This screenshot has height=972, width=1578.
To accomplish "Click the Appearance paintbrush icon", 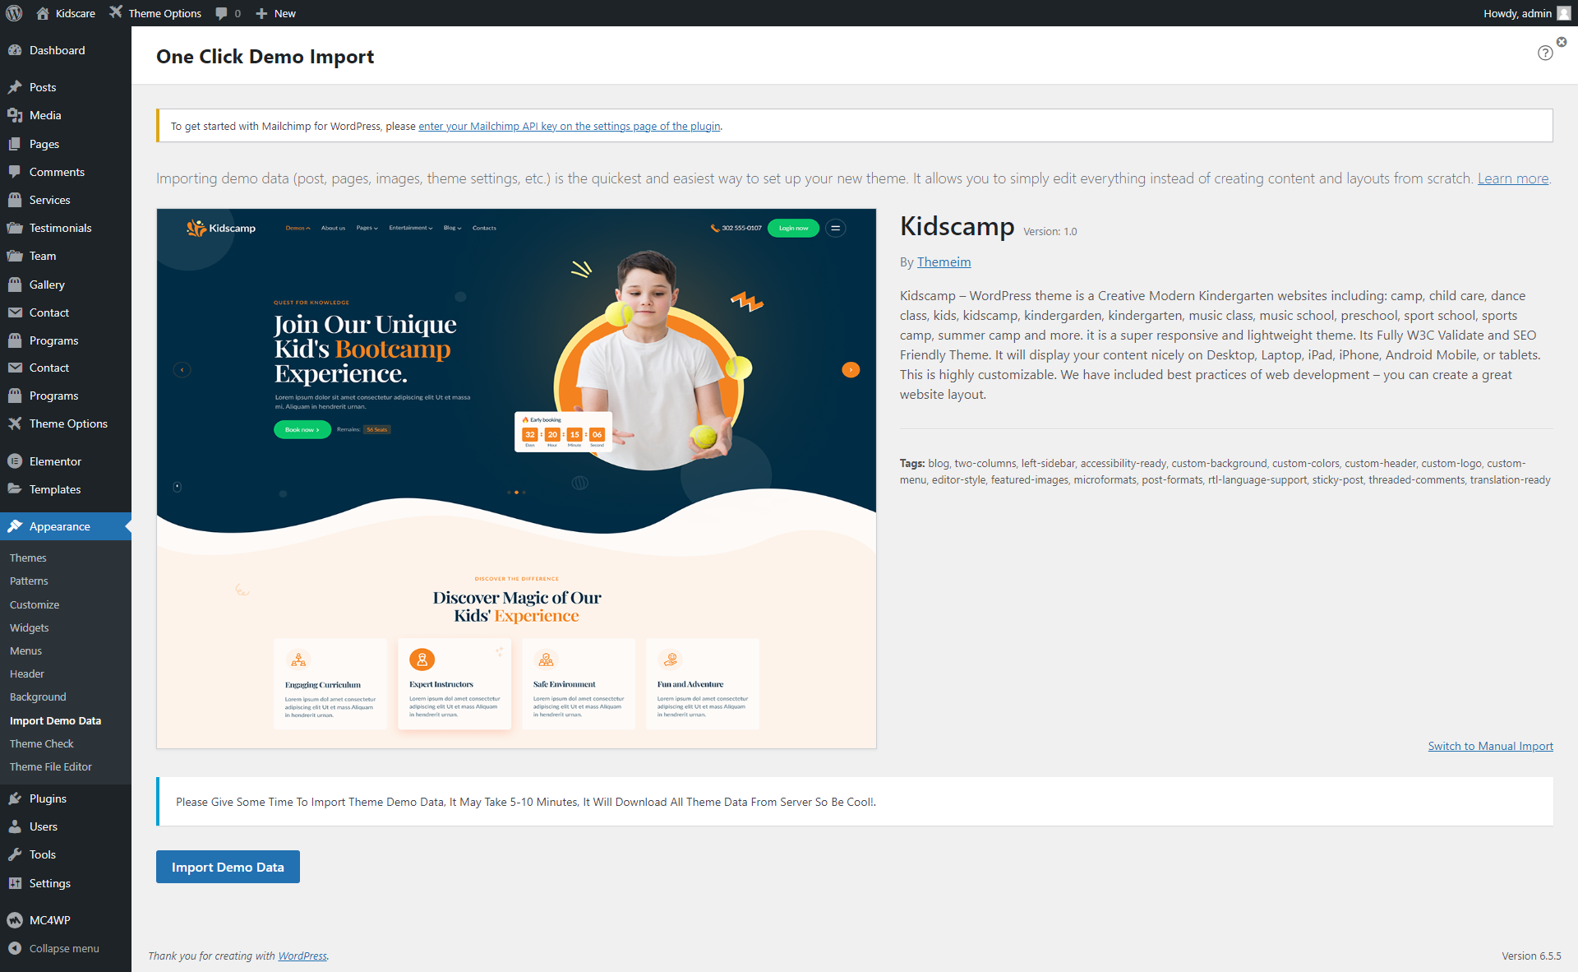I will click(15, 526).
